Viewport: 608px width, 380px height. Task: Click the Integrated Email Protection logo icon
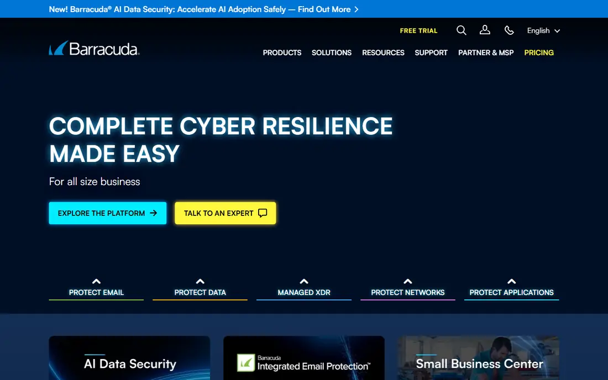(x=246, y=363)
